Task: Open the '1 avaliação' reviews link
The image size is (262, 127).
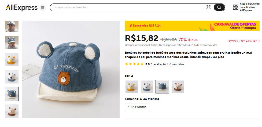Action: (158, 64)
